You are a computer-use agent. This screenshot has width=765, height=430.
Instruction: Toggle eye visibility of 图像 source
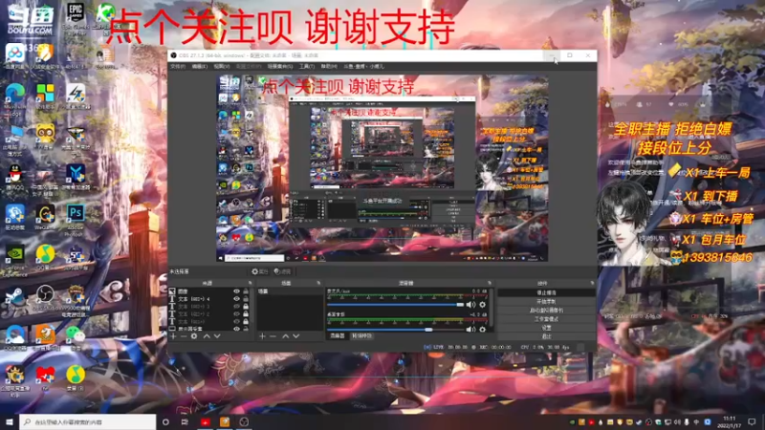(236, 291)
